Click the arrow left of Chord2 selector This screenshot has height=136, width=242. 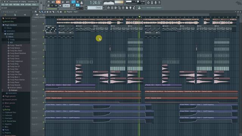86,8
